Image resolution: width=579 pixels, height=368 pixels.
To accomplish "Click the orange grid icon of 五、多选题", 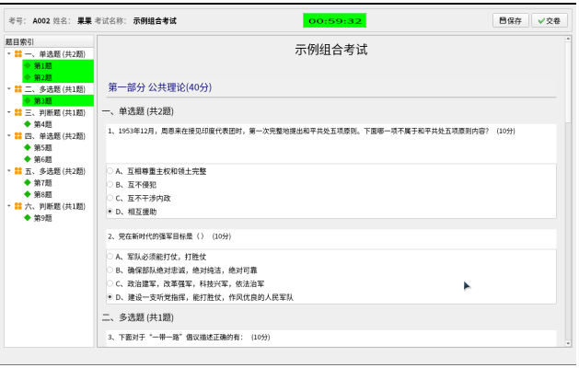I will tap(17, 171).
